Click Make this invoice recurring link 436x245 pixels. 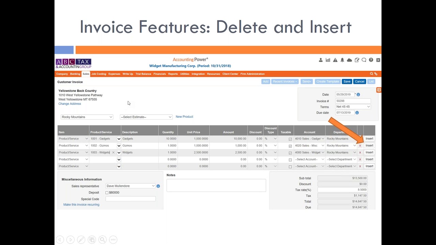tap(81, 205)
